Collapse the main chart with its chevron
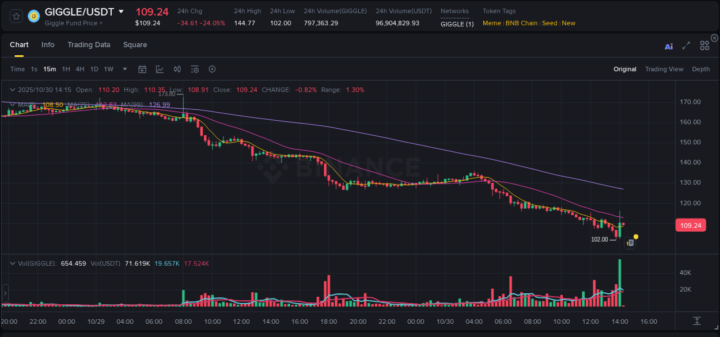The width and height of the screenshot is (720, 337). coord(12,90)
